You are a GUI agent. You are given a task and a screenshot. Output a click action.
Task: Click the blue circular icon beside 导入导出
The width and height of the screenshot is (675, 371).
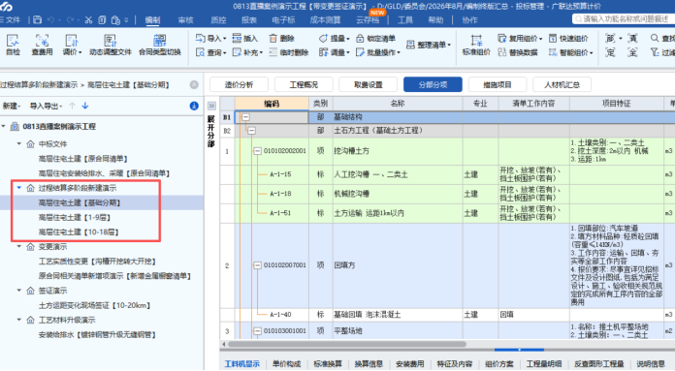pos(194,106)
